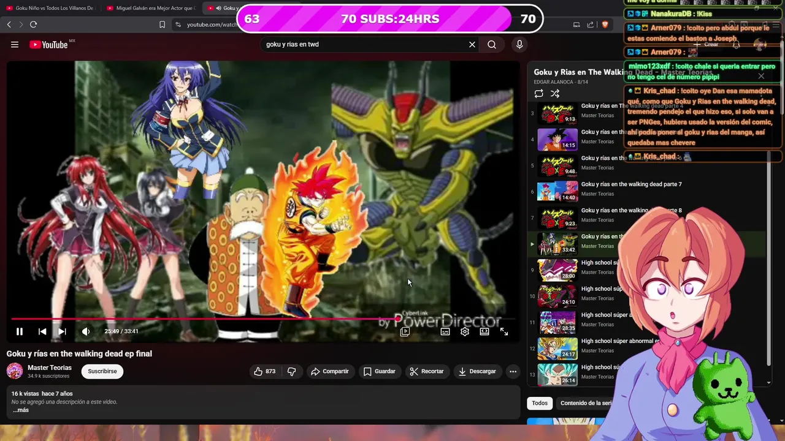Save video with Guardar button
The image size is (785, 441).
pyautogui.click(x=379, y=371)
